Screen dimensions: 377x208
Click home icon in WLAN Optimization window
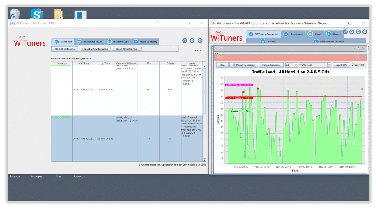point(345,32)
